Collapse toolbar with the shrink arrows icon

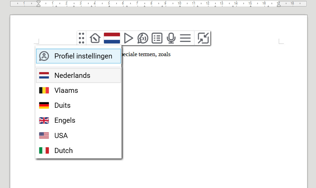[203, 38]
